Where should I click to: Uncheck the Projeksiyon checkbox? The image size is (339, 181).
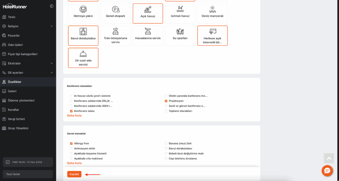[x=166, y=101]
